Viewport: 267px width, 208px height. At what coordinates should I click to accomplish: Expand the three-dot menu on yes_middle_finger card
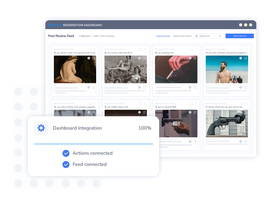point(145,103)
